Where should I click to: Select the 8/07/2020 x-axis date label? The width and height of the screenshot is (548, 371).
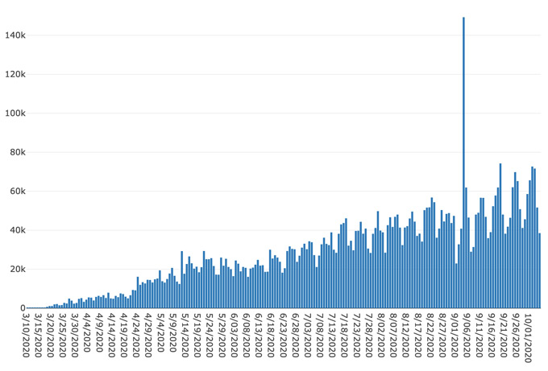coord(392,335)
